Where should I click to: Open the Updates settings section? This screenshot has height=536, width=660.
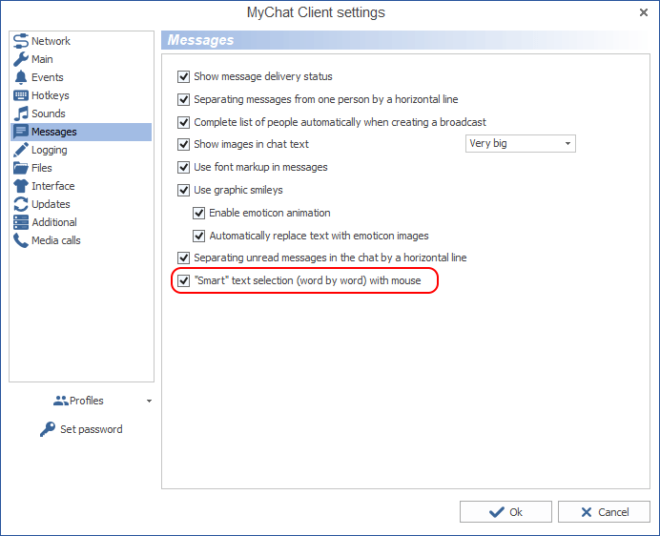(51, 204)
